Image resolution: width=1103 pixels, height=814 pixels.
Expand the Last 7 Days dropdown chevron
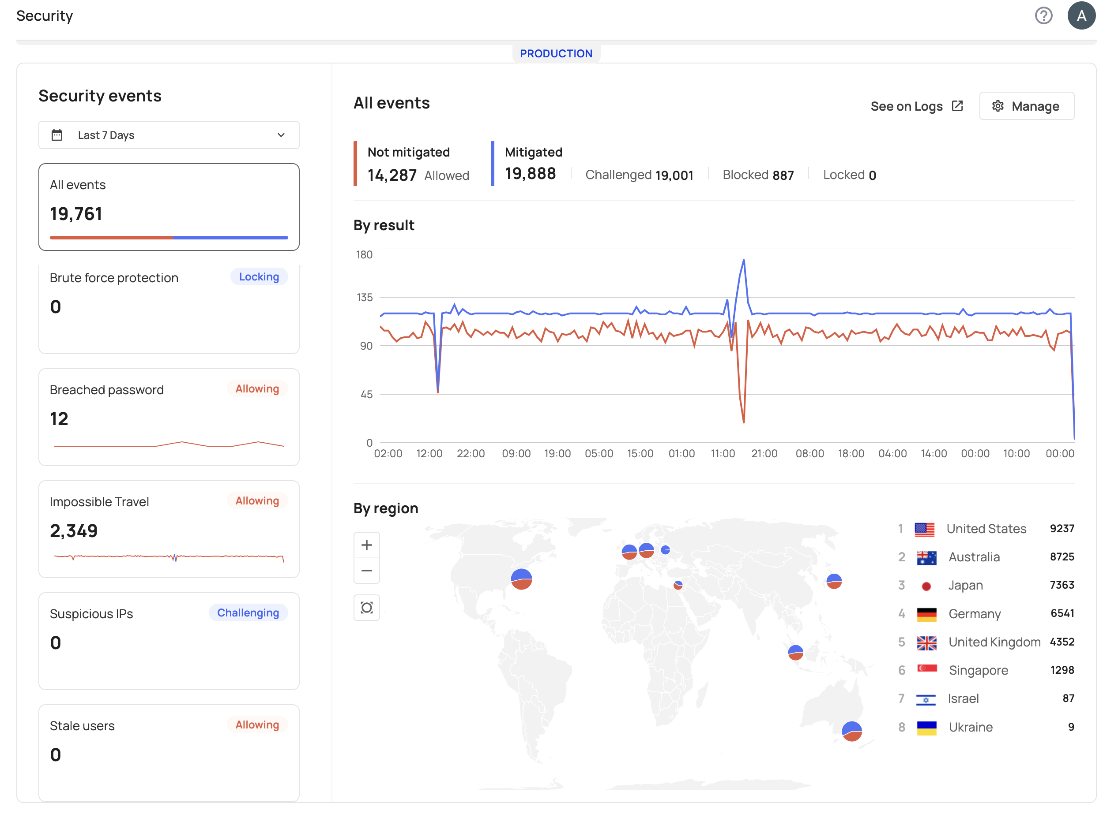click(281, 135)
